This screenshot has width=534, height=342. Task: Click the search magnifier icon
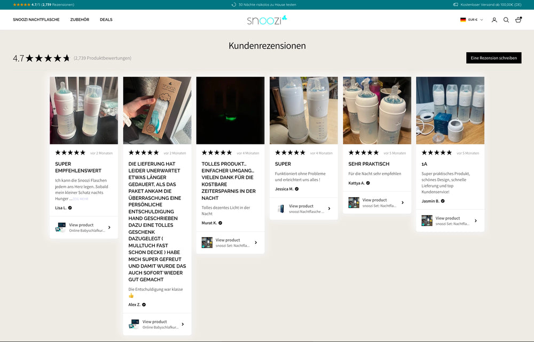(x=506, y=20)
